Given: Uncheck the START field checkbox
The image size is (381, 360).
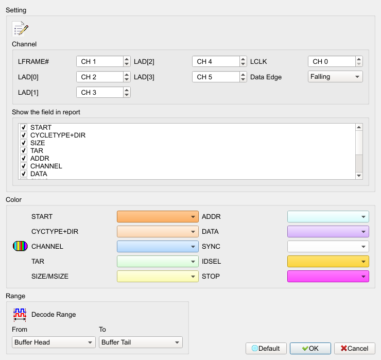Looking at the screenshot, I should 24,127.
